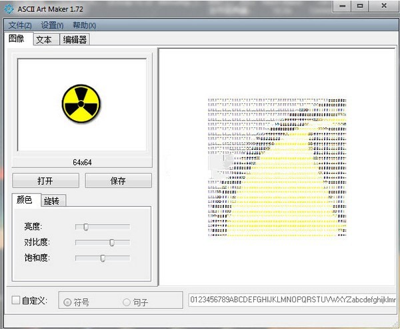Click the 64x64 image size label
The image size is (400, 329).
(x=82, y=162)
